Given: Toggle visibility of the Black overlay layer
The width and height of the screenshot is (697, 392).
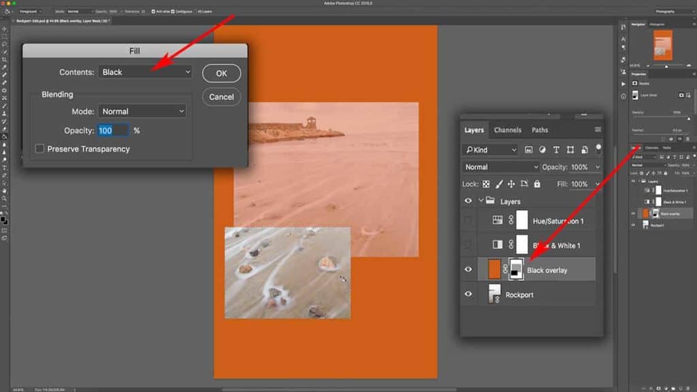Looking at the screenshot, I should pyautogui.click(x=468, y=269).
